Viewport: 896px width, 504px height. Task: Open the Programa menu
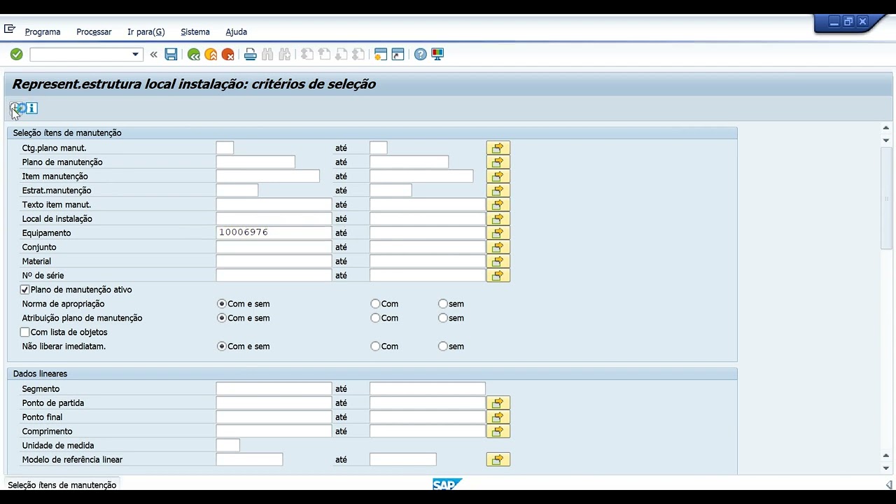[x=43, y=31]
